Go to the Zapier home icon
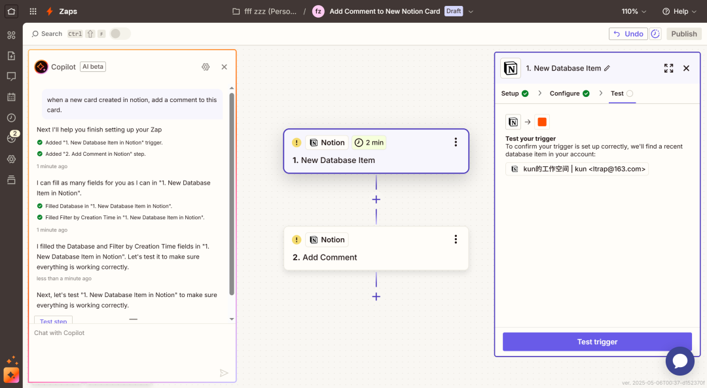The image size is (707, 388). point(11,11)
